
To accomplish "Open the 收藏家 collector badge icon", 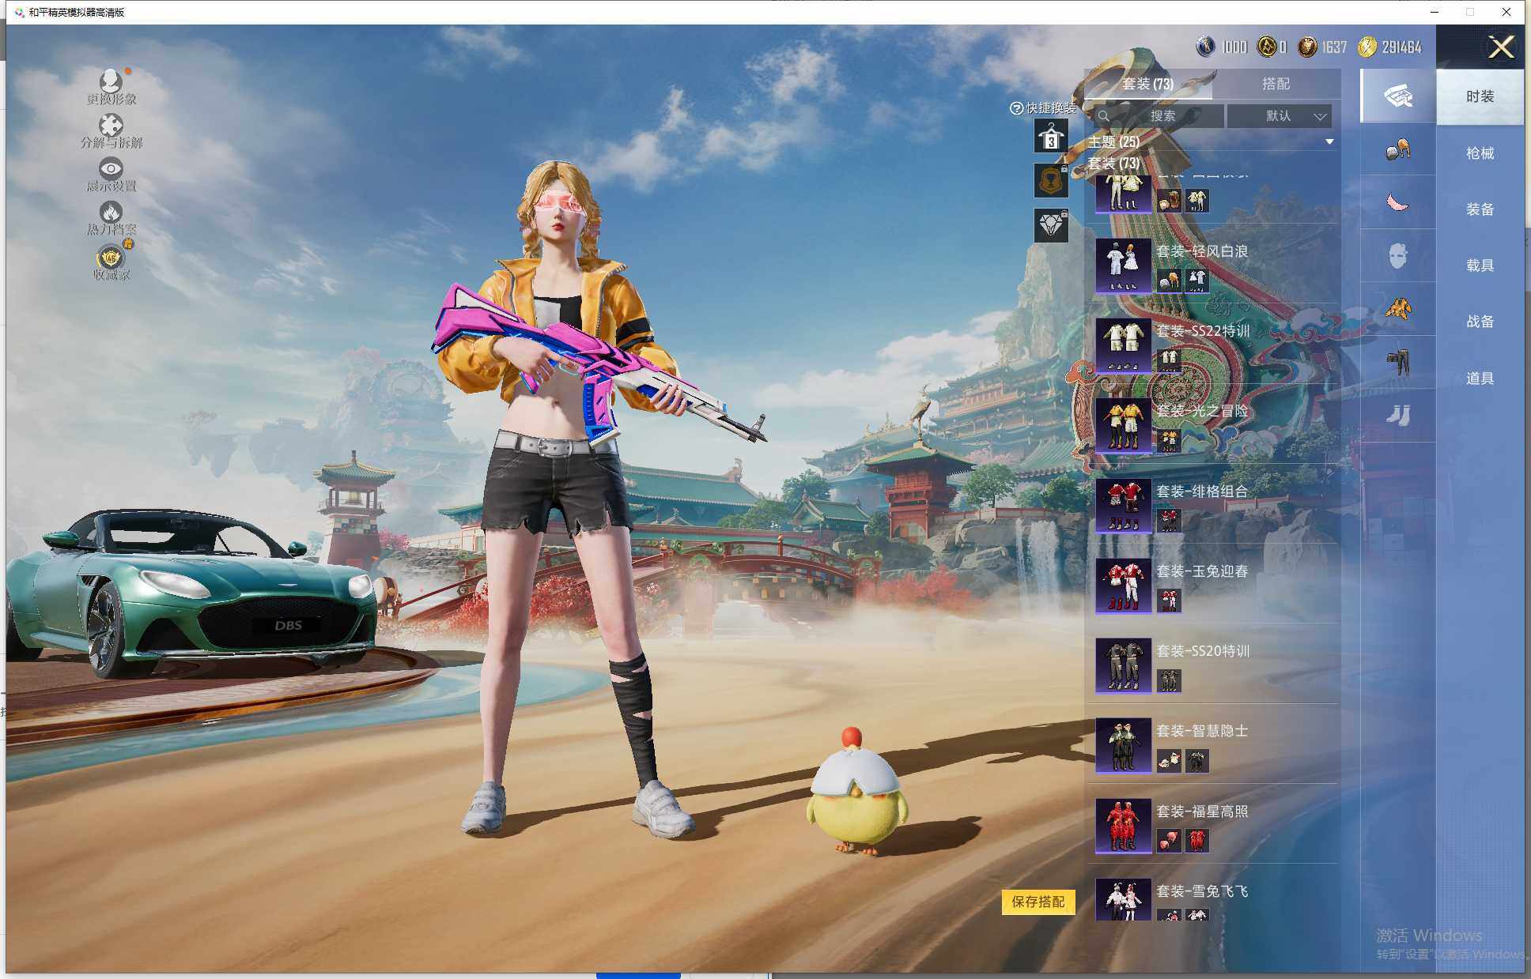I will (x=111, y=258).
